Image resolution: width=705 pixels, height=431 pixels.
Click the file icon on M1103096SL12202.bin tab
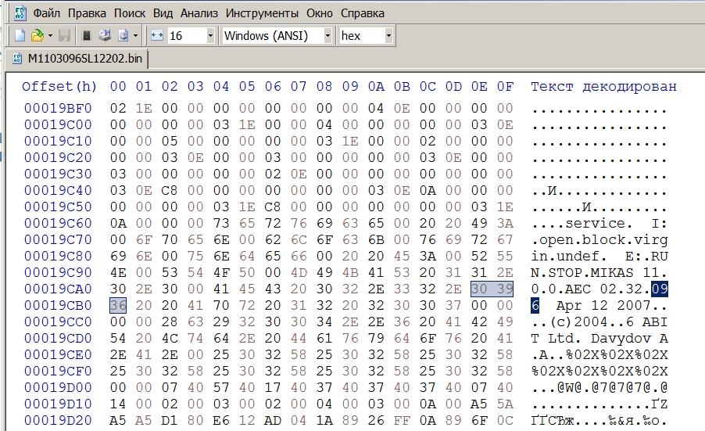[17, 59]
